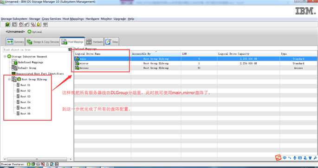The height and width of the screenshot is (168, 318).
Task: Click the Access drive icon
Action: point(77,68)
